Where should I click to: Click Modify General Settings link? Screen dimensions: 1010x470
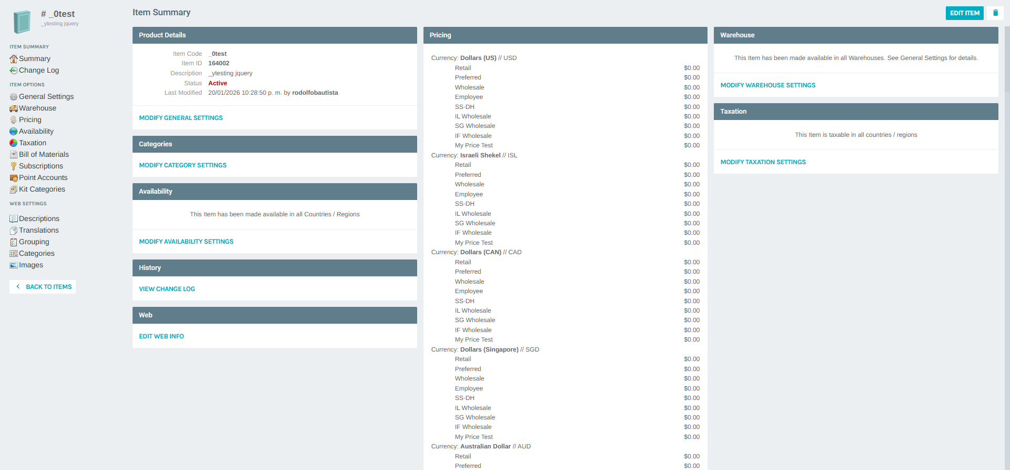click(x=181, y=118)
